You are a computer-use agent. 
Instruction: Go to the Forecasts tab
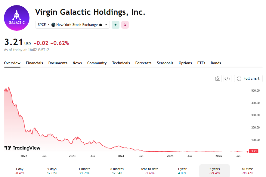point(143,63)
